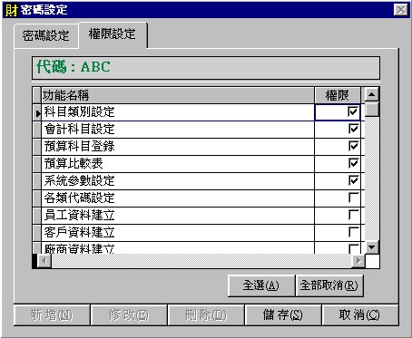
Task: Click the horizontal scroll left arrow
Action: coord(44,261)
